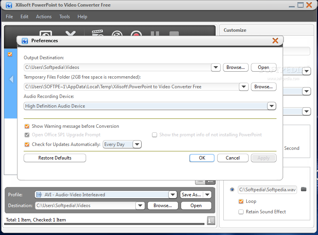Toggle the file list item checkbox
The image size is (318, 235).
[10, 54]
